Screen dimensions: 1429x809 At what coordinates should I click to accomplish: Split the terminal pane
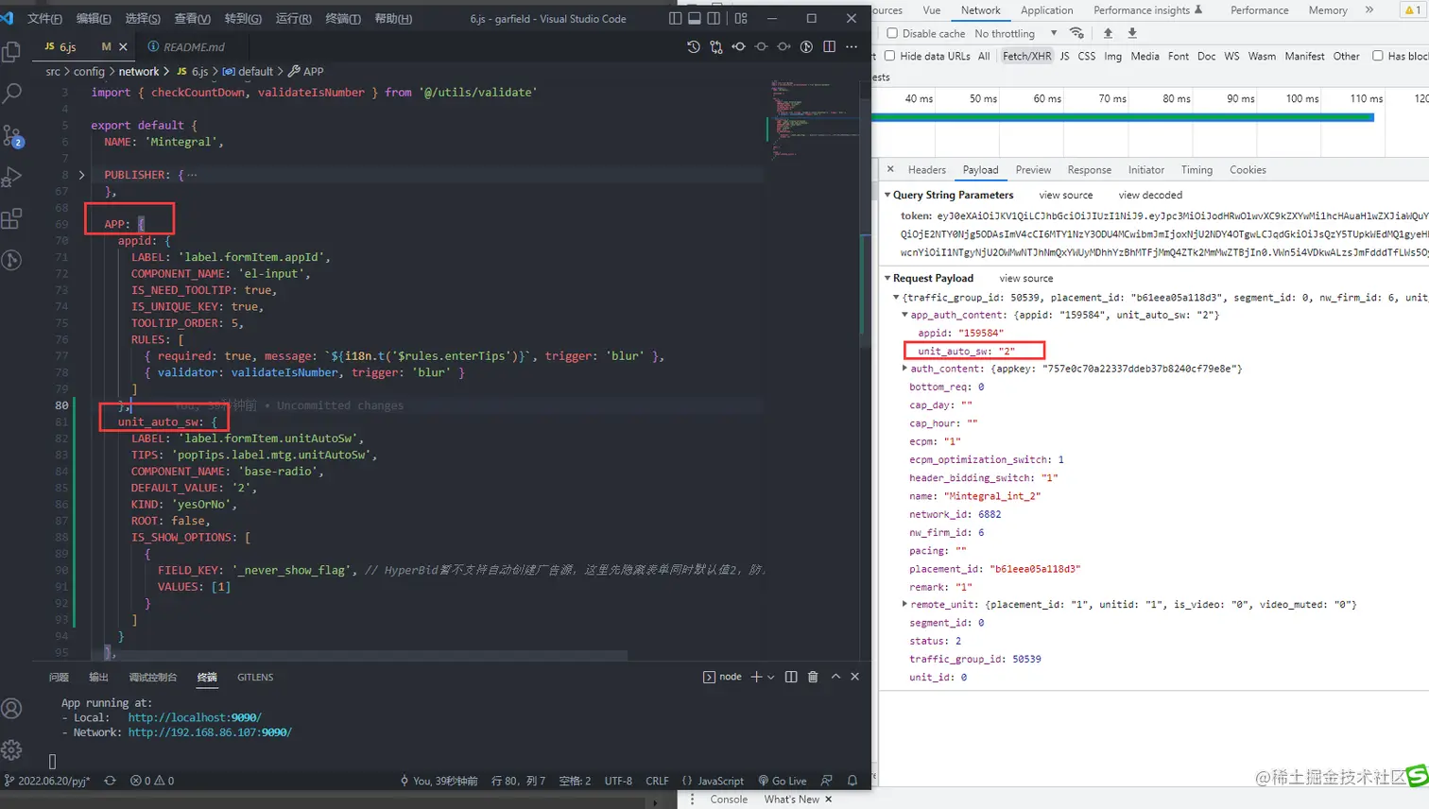(x=791, y=677)
